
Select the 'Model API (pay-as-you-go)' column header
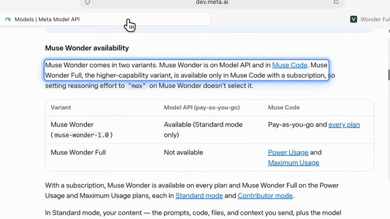(x=202, y=107)
